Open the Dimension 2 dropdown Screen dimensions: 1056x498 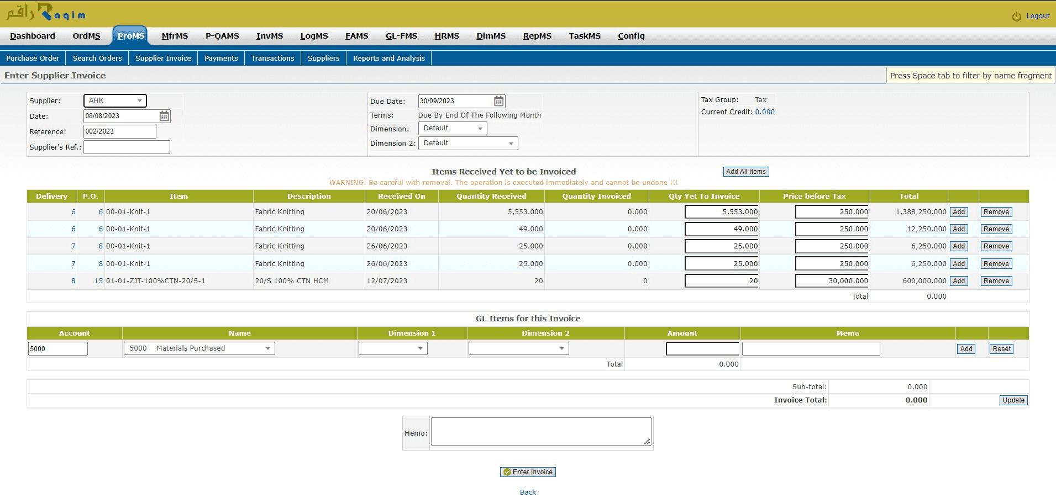467,144
